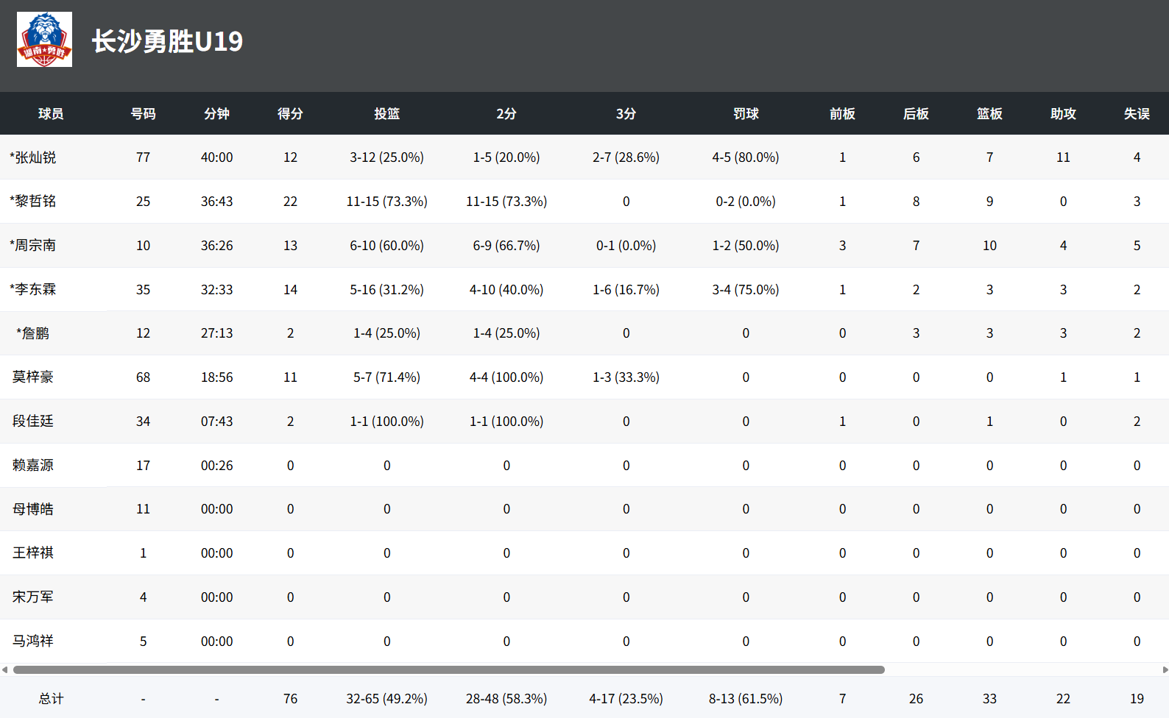This screenshot has width=1169, height=718.
Task: Click the right scroll arrow of horizontal scrollbar
Action: pyautogui.click(x=1165, y=669)
